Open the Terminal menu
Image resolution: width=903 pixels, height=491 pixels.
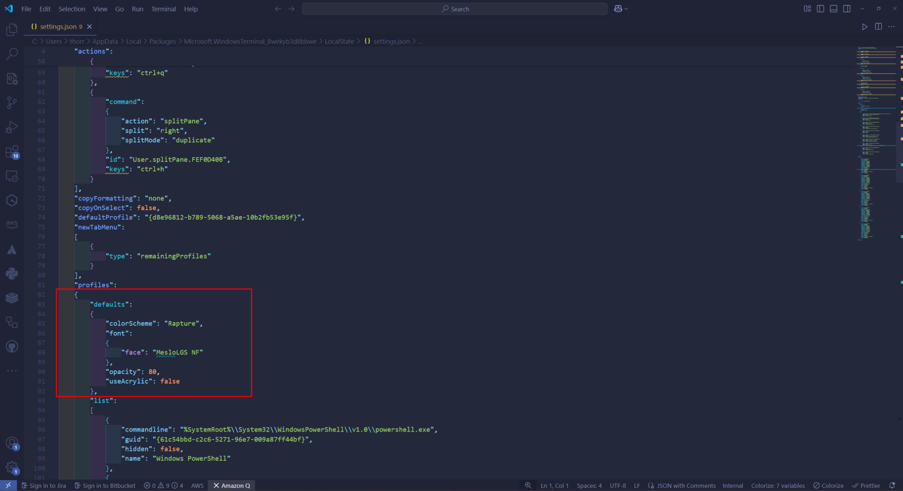[164, 9]
